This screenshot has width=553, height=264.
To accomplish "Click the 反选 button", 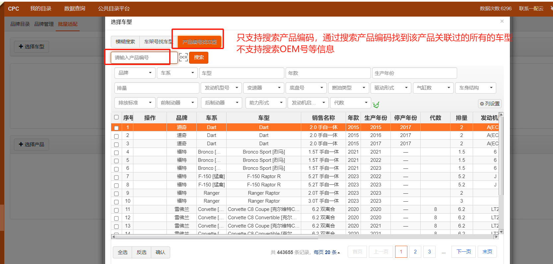I will (141, 252).
